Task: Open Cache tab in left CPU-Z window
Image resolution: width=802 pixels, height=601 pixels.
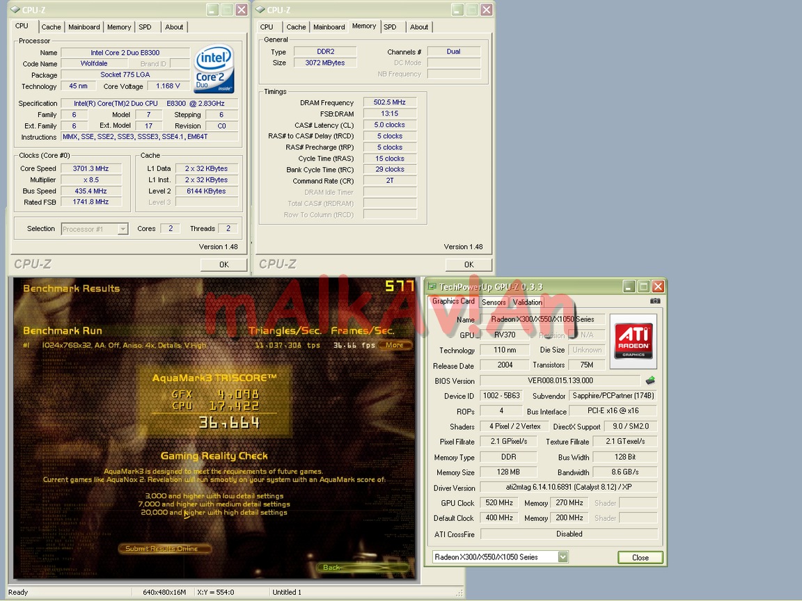Action: 51,27
